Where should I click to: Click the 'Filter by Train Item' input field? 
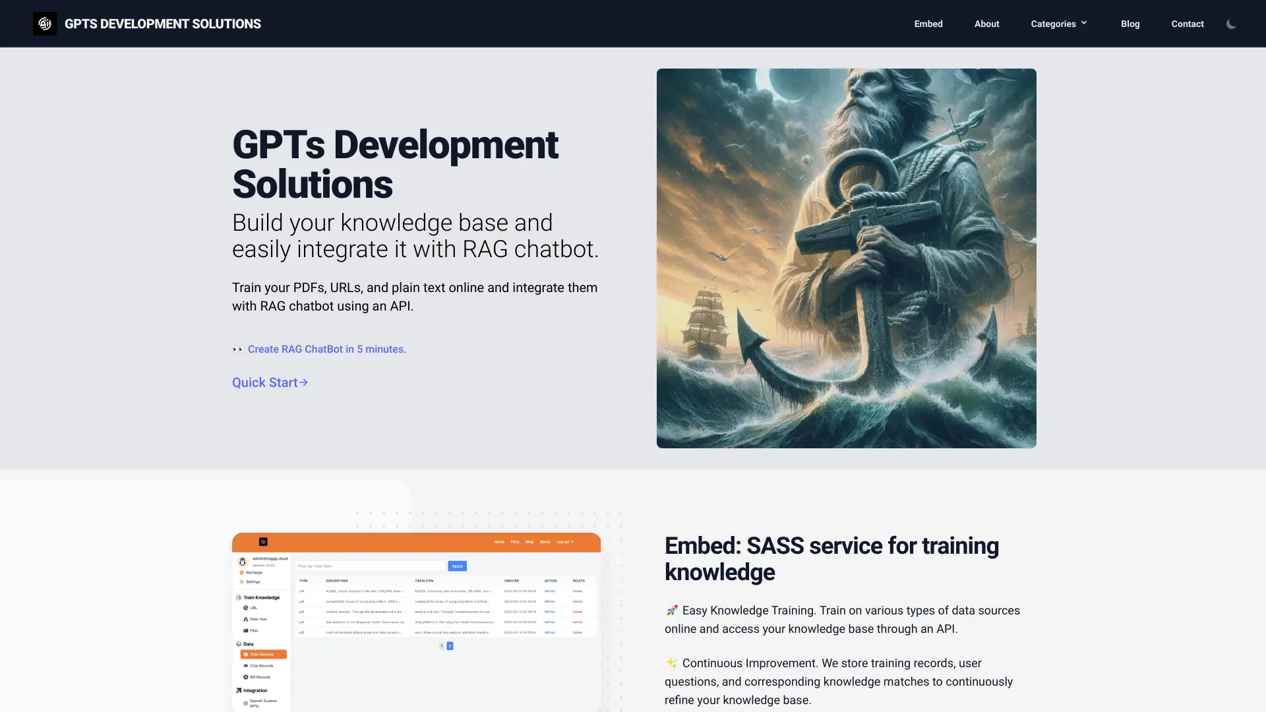tap(370, 566)
